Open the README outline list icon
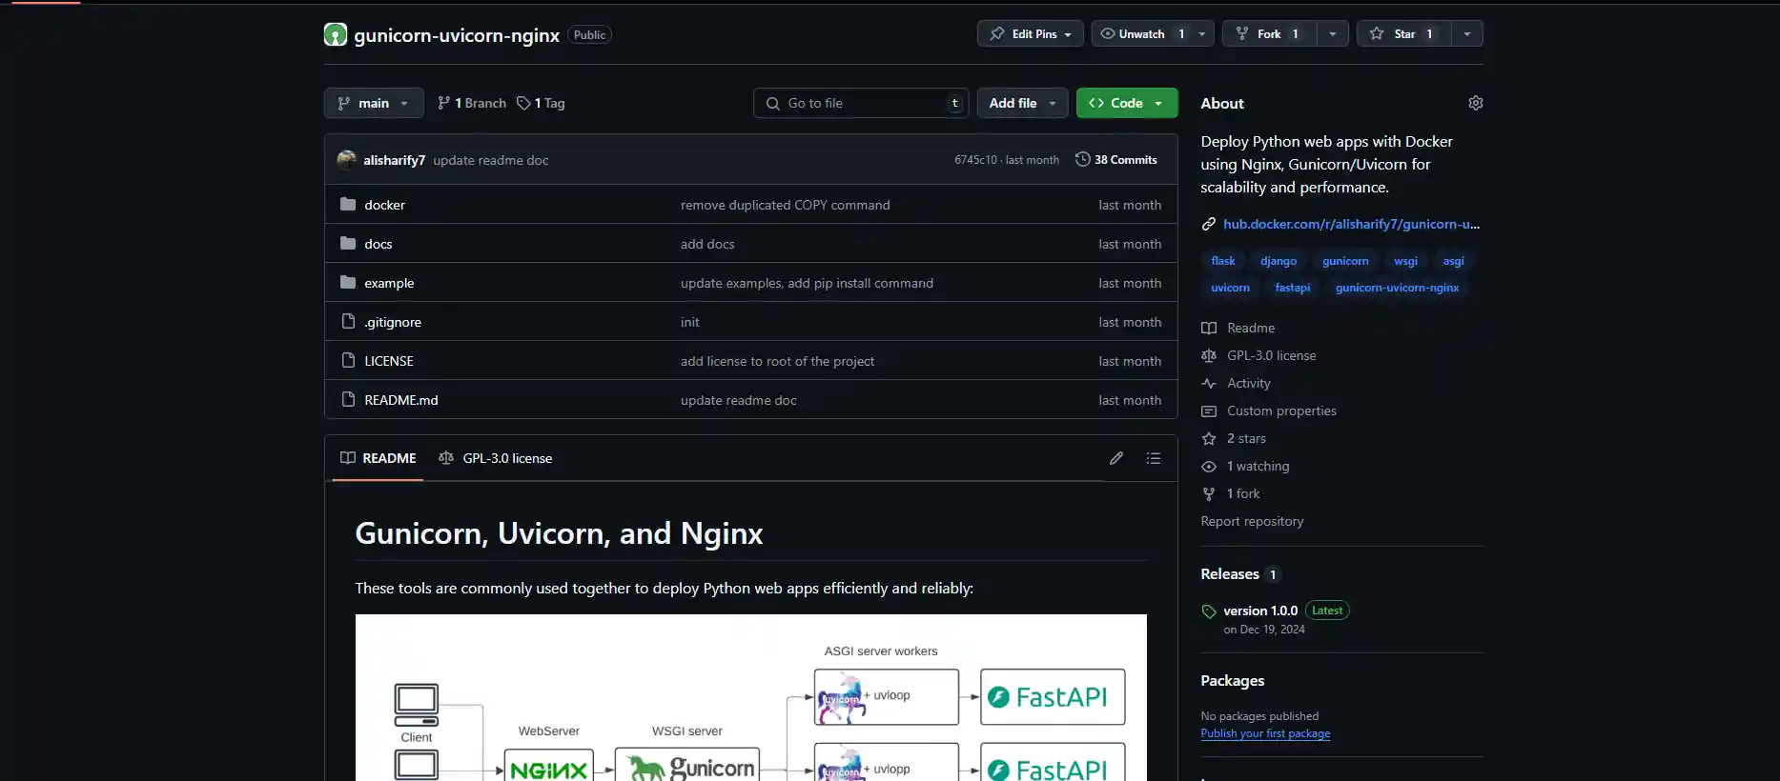The image size is (1780, 781). [x=1153, y=458]
